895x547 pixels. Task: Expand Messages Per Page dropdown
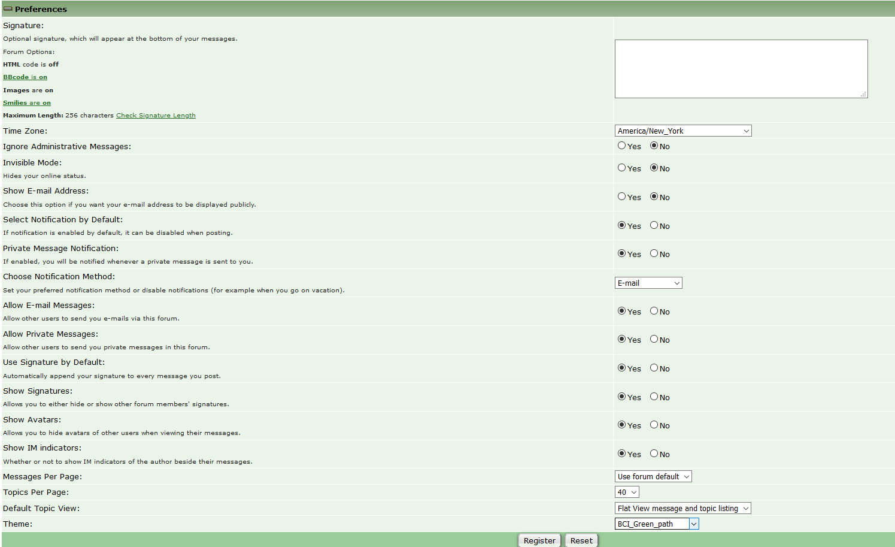click(653, 477)
